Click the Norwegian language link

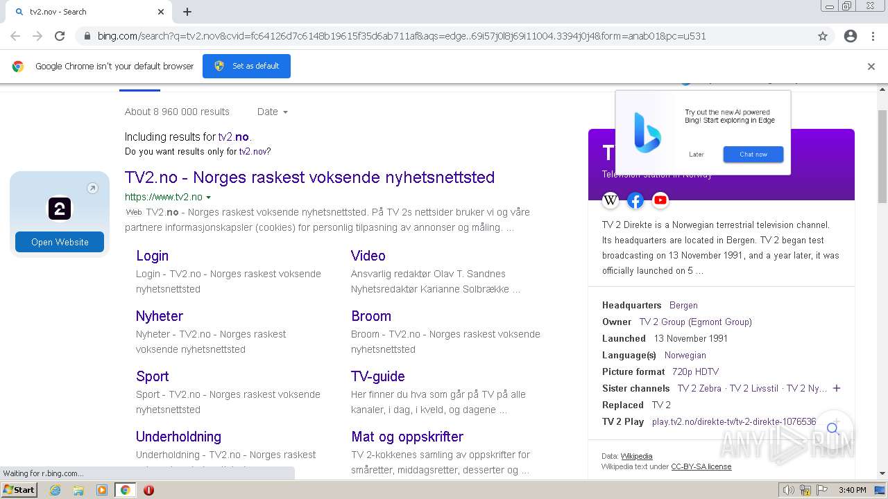pyautogui.click(x=685, y=355)
